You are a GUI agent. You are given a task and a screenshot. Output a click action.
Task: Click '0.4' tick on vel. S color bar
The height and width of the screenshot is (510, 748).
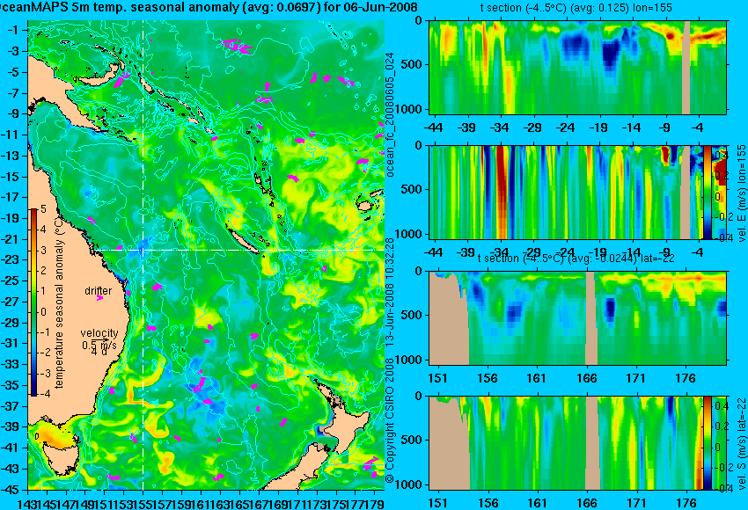click(x=720, y=406)
